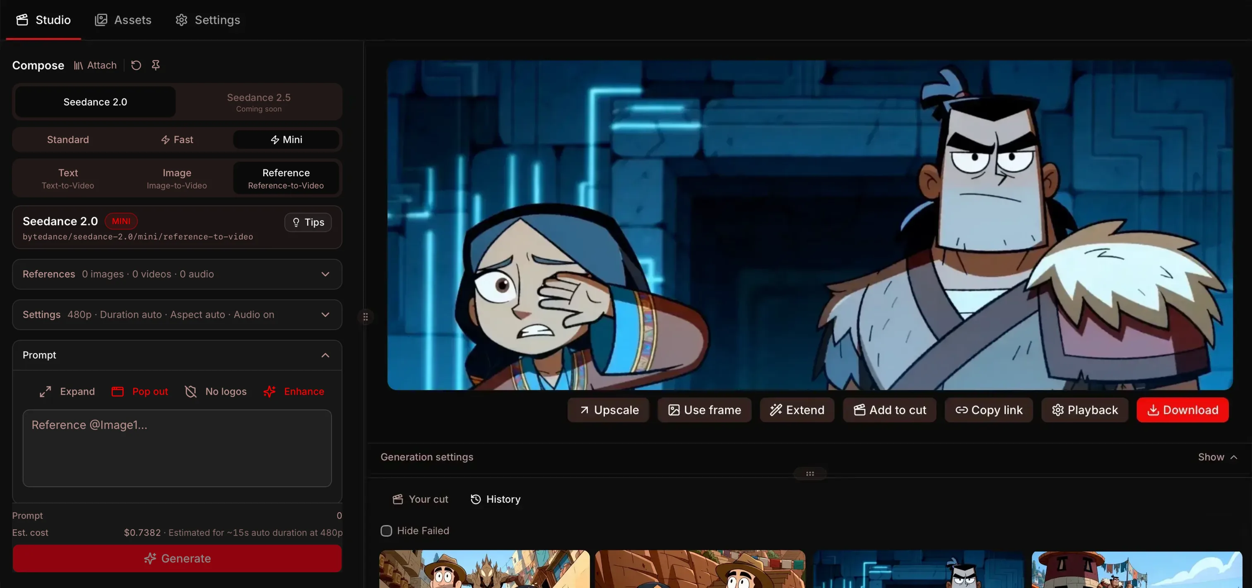Click the reset icon next to Attach
Image resolution: width=1252 pixels, height=588 pixels.
[x=136, y=65]
